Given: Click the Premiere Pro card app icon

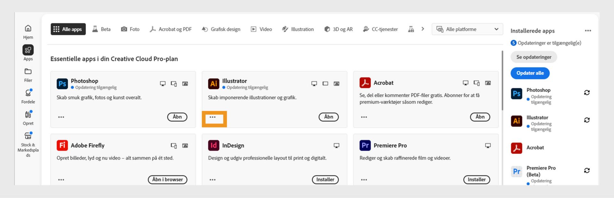Looking at the screenshot, I should point(365,145).
